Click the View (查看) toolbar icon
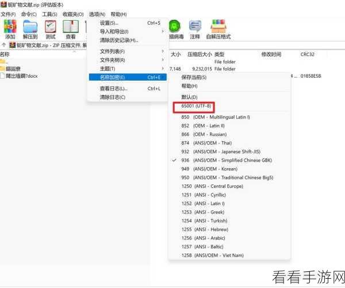The height and width of the screenshot is (288, 345). [x=71, y=29]
